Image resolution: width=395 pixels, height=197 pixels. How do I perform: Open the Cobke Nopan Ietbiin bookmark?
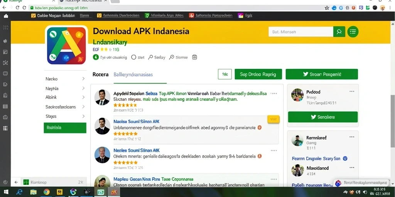pos(53,15)
